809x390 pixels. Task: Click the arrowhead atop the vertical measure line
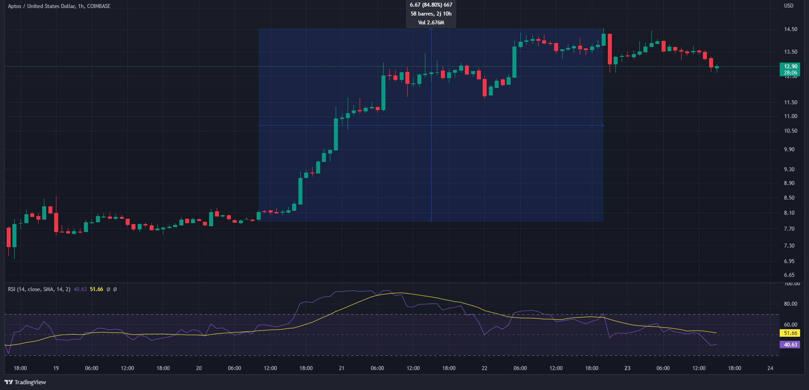click(x=431, y=30)
